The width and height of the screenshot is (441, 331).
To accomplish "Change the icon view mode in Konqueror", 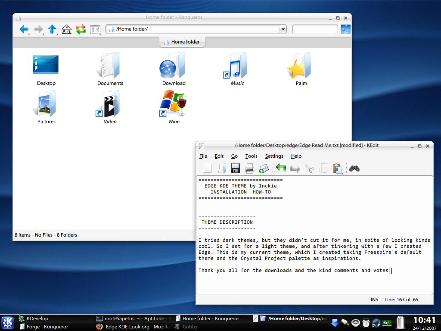I will [95, 30].
